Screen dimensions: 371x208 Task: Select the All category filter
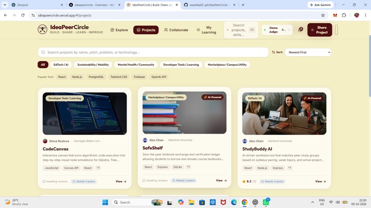(x=43, y=64)
